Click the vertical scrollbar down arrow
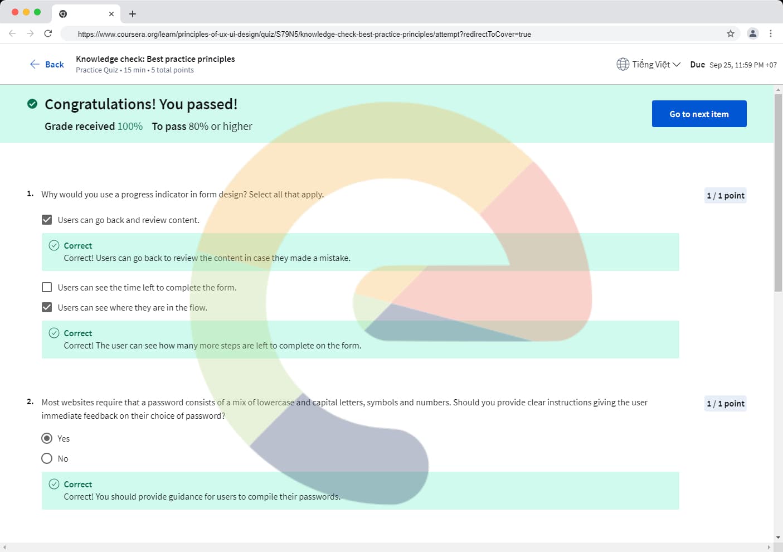 [x=778, y=538]
